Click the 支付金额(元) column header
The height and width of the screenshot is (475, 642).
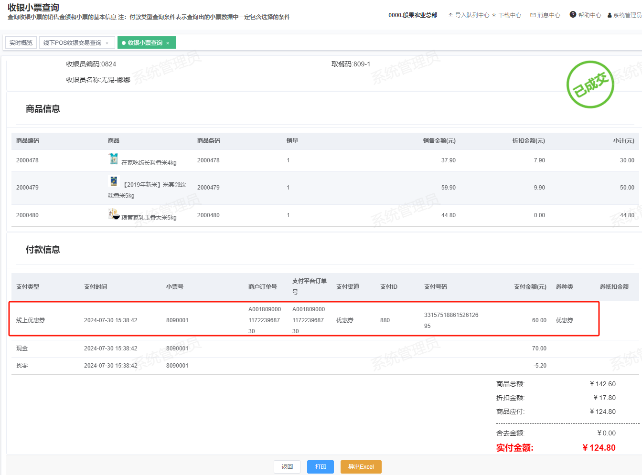point(530,287)
